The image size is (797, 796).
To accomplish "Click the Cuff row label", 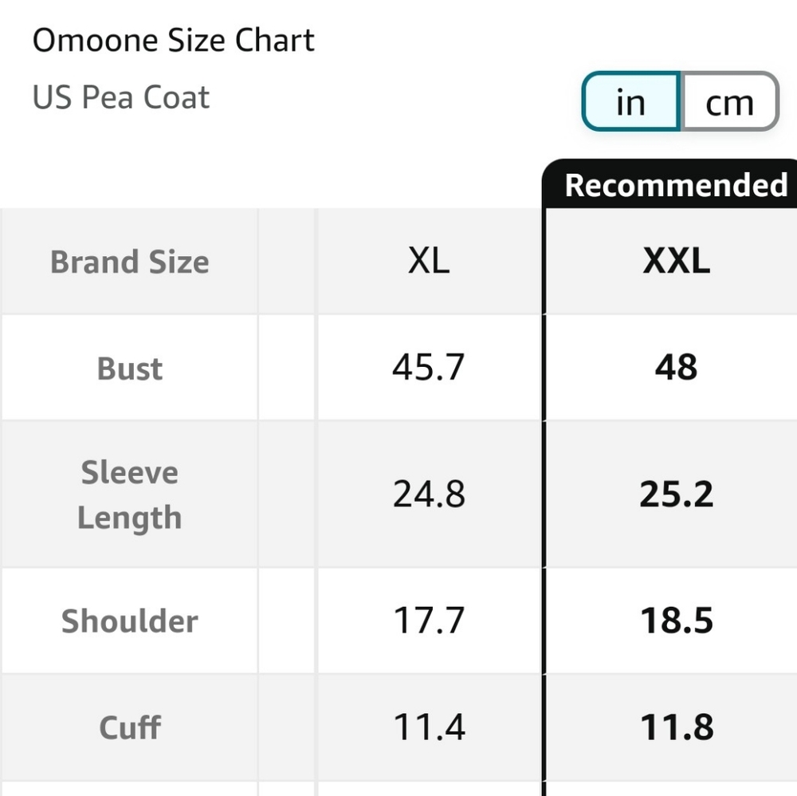I will (130, 727).
